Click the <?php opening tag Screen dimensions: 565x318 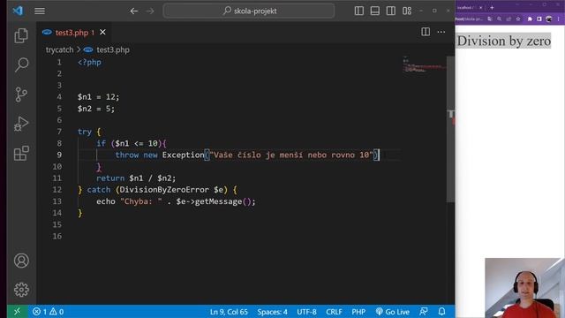click(x=89, y=62)
